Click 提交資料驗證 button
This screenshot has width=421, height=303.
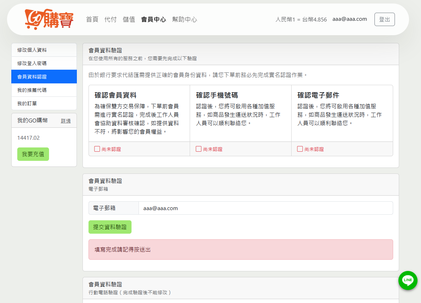pyautogui.click(x=110, y=227)
